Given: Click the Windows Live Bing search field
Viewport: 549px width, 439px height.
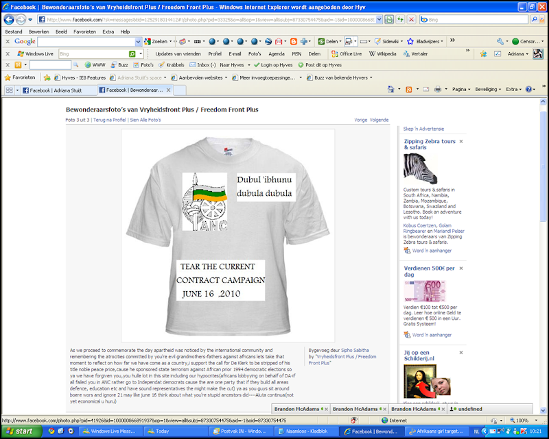Looking at the screenshot, I should 93,54.
